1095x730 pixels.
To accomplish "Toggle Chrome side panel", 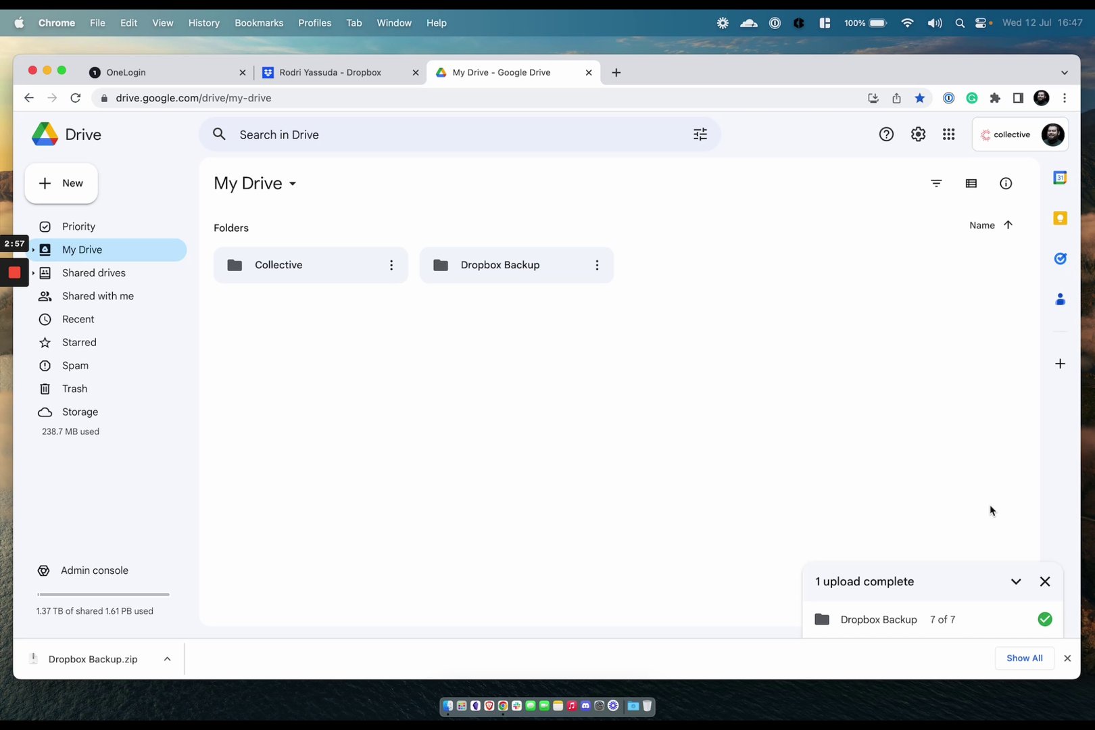I will pos(1018,98).
